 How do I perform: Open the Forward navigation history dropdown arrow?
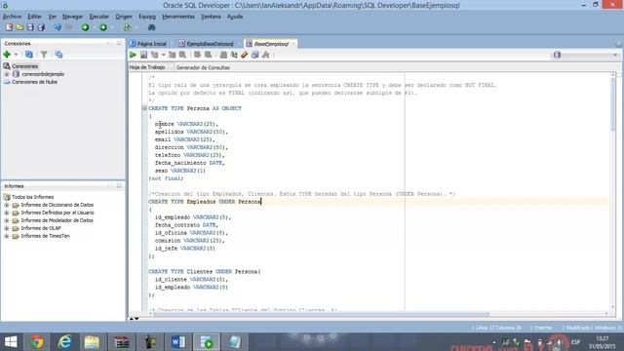(112, 27)
